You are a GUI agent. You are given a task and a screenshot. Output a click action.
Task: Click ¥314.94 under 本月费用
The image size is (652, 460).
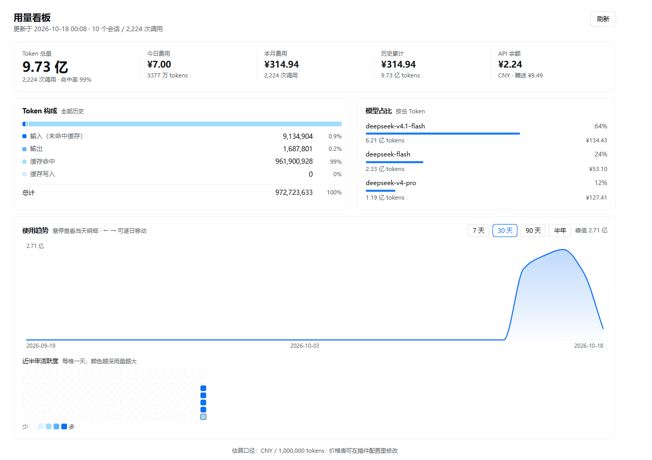(282, 64)
